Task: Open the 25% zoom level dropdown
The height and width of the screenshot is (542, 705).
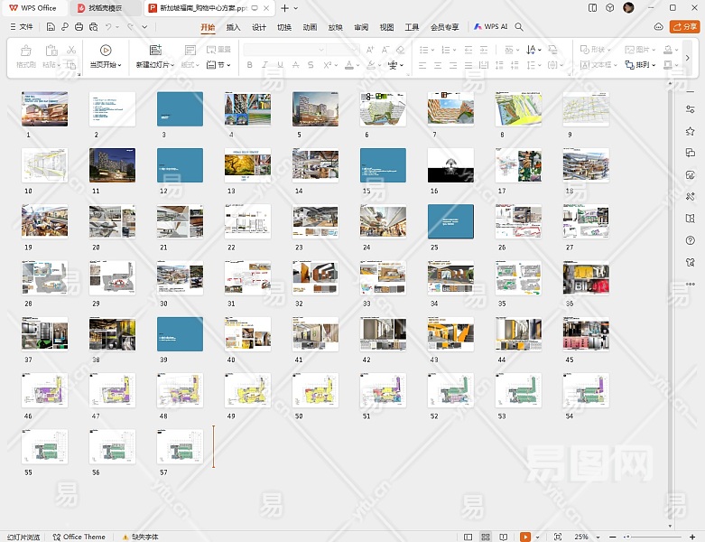Action: click(588, 537)
